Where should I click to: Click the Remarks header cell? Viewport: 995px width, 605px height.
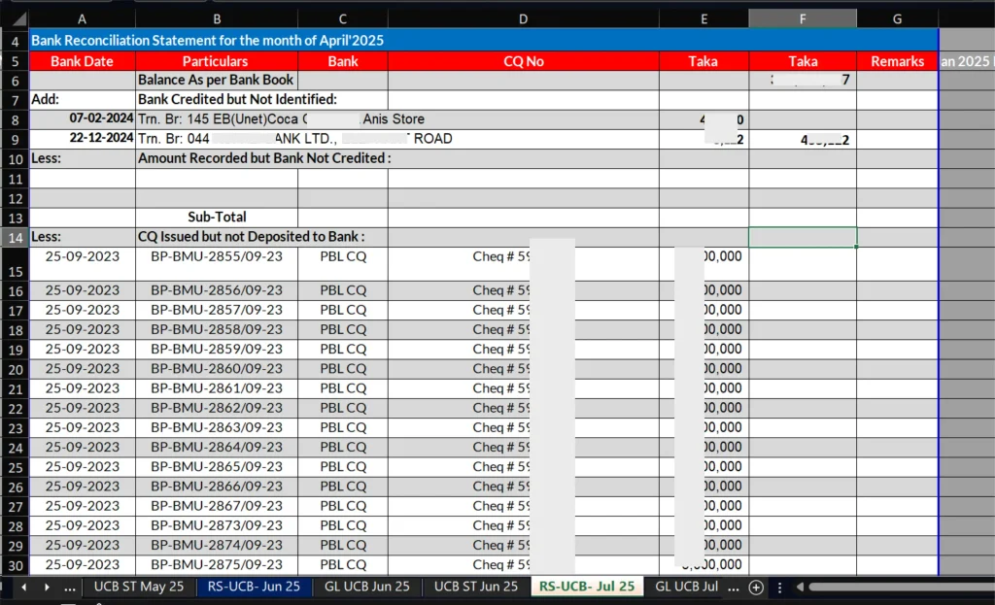(897, 61)
